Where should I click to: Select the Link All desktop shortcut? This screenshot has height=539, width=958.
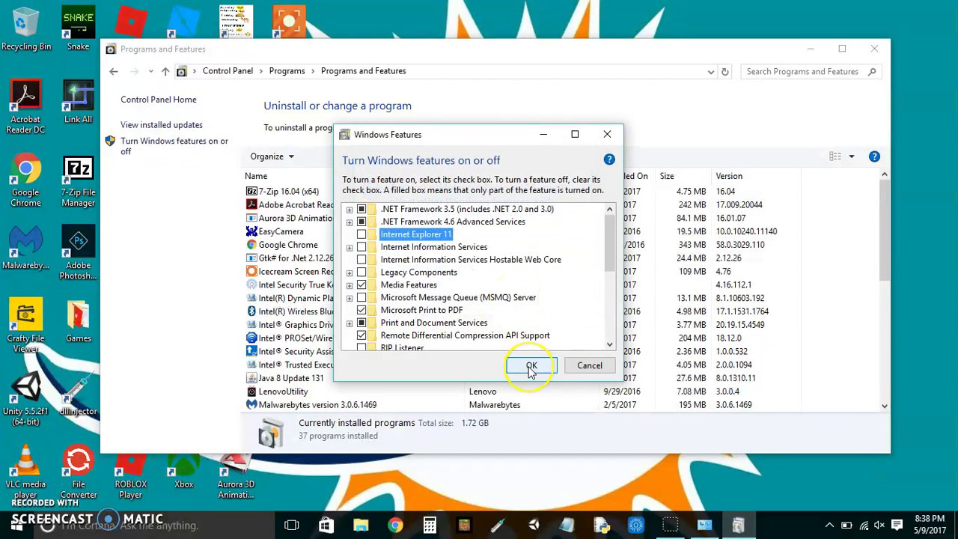(x=78, y=101)
